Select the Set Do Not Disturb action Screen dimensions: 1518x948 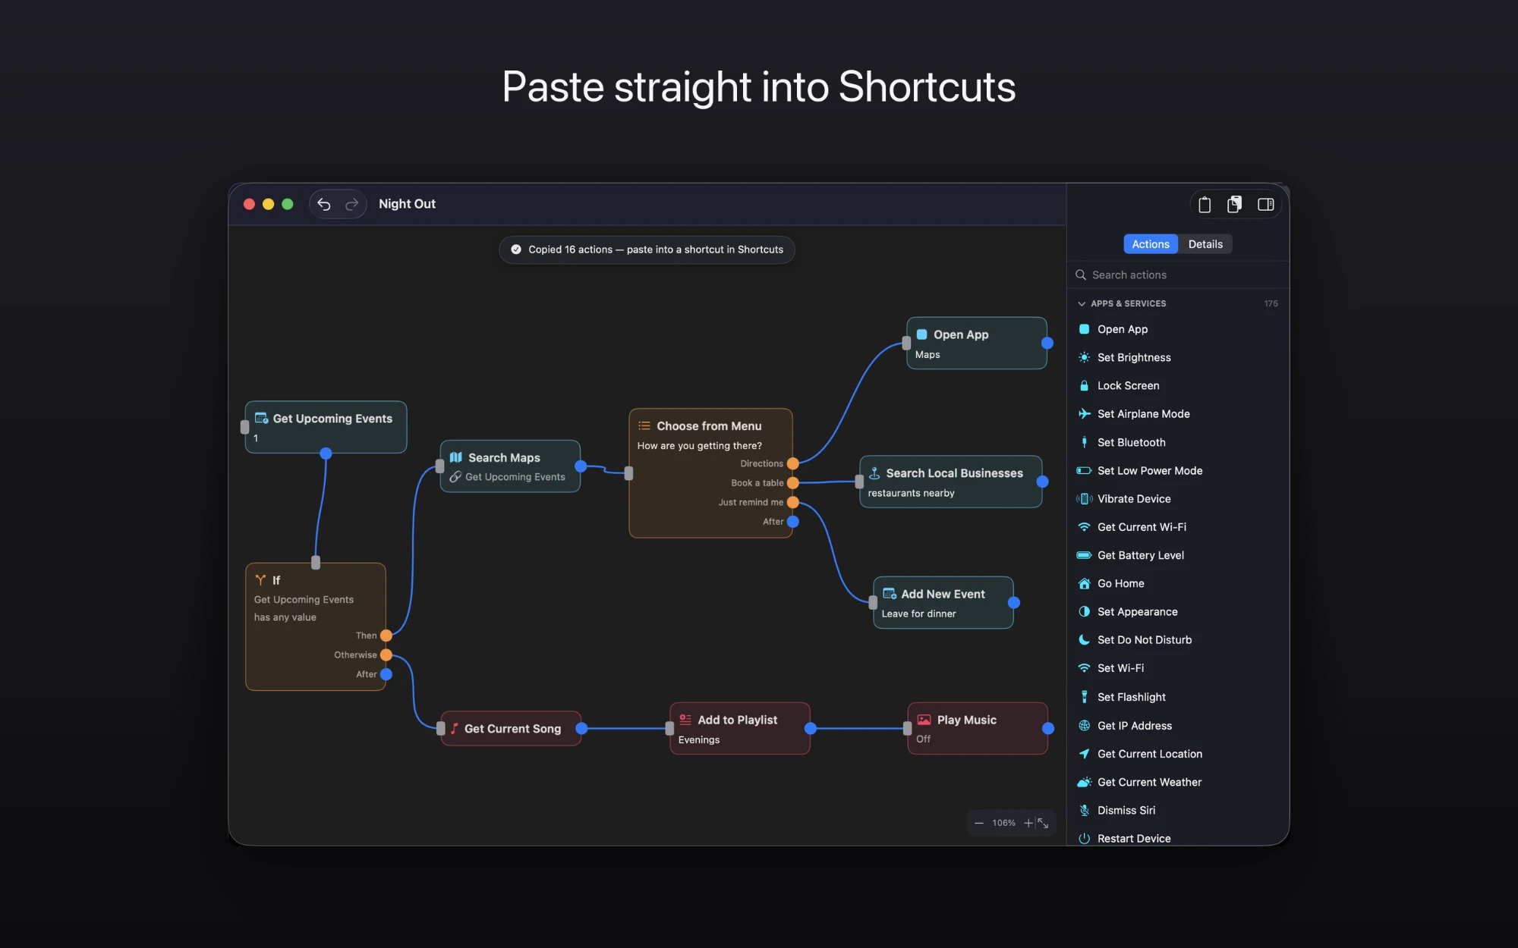point(1178,640)
